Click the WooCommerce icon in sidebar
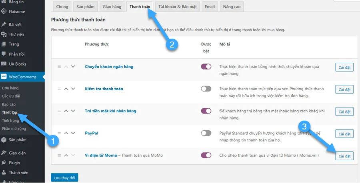This screenshot has height=183, width=360. [4, 77]
